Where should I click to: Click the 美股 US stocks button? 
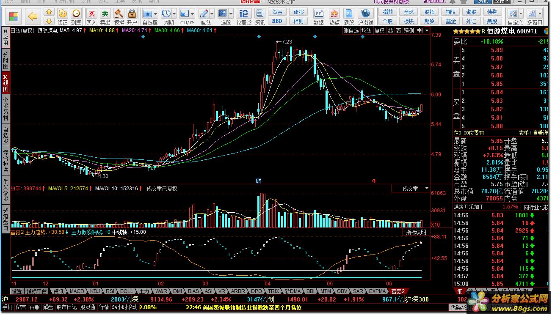pyautogui.click(x=492, y=21)
